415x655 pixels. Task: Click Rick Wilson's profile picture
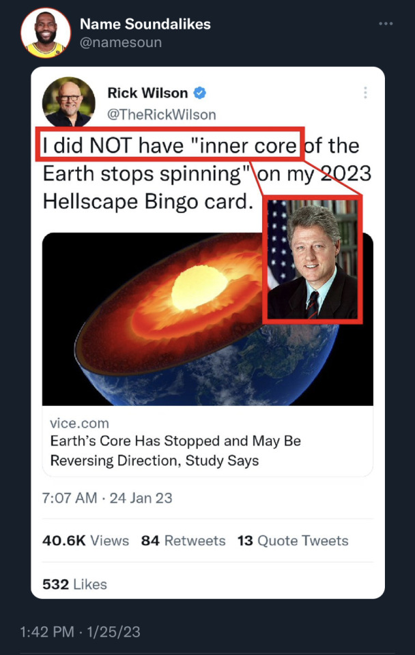click(x=69, y=102)
